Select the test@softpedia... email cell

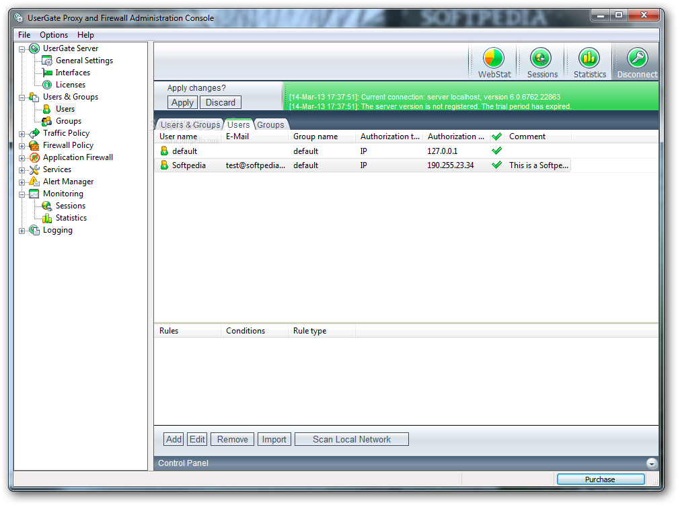(x=255, y=165)
